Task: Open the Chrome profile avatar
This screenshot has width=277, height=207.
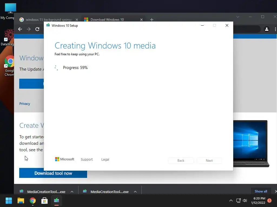Action: click(x=266, y=29)
